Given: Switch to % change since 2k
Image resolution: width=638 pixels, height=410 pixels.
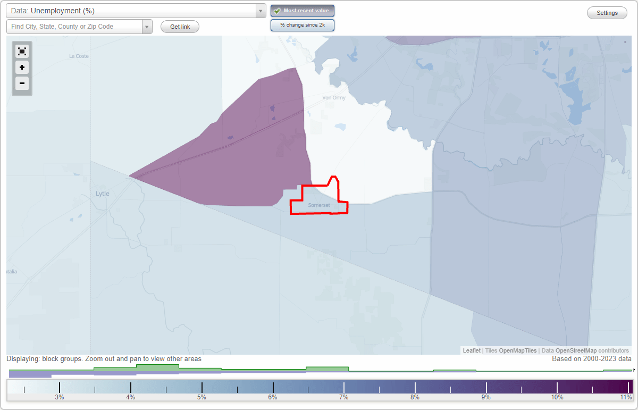Looking at the screenshot, I should (303, 25).
